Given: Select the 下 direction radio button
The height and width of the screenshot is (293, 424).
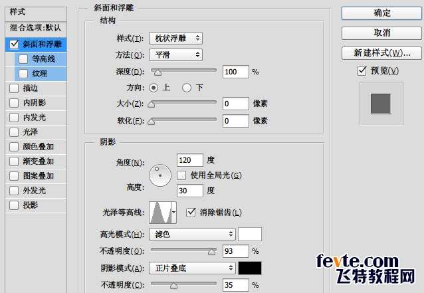Looking at the screenshot, I should [187, 88].
